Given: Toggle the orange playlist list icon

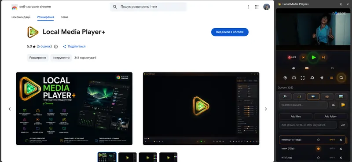Looking at the screenshot, I should 331,78.
